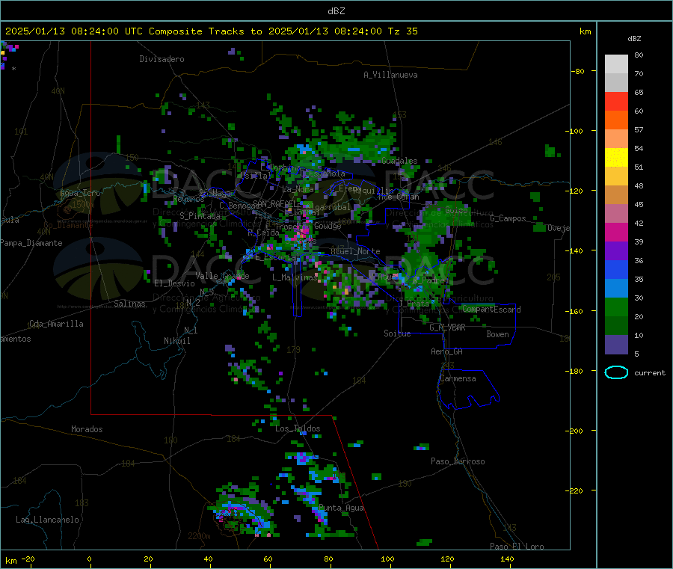This screenshot has height=569, width=673.
Task: Click the dark green 20 dBZ swatch
Action: (x=616, y=325)
